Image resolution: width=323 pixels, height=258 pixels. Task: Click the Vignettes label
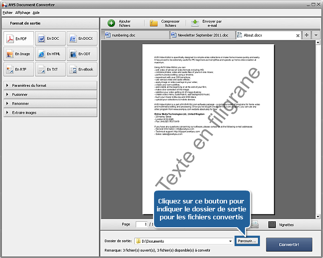(286, 225)
